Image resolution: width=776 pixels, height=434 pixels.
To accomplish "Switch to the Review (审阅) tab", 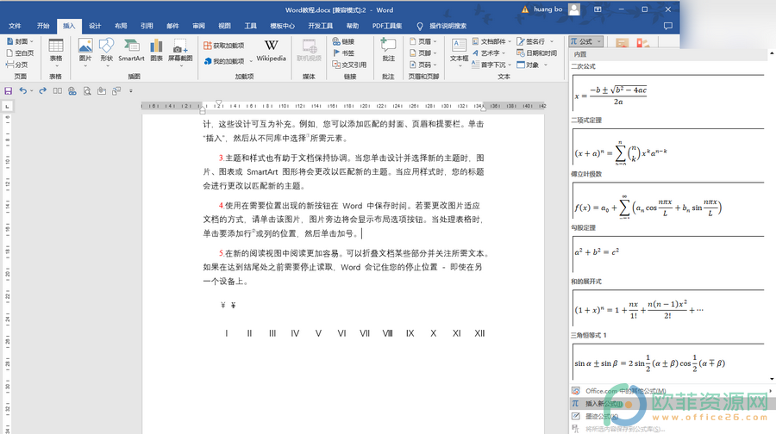I will [x=198, y=26].
